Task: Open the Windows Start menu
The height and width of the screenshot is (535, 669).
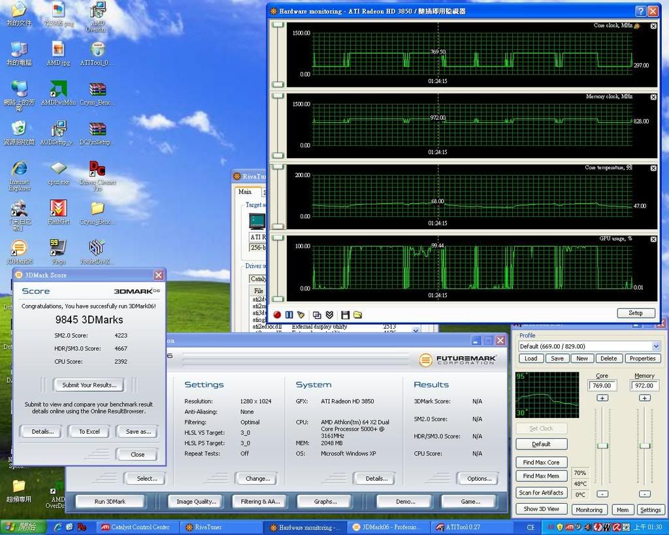Action: point(22,527)
